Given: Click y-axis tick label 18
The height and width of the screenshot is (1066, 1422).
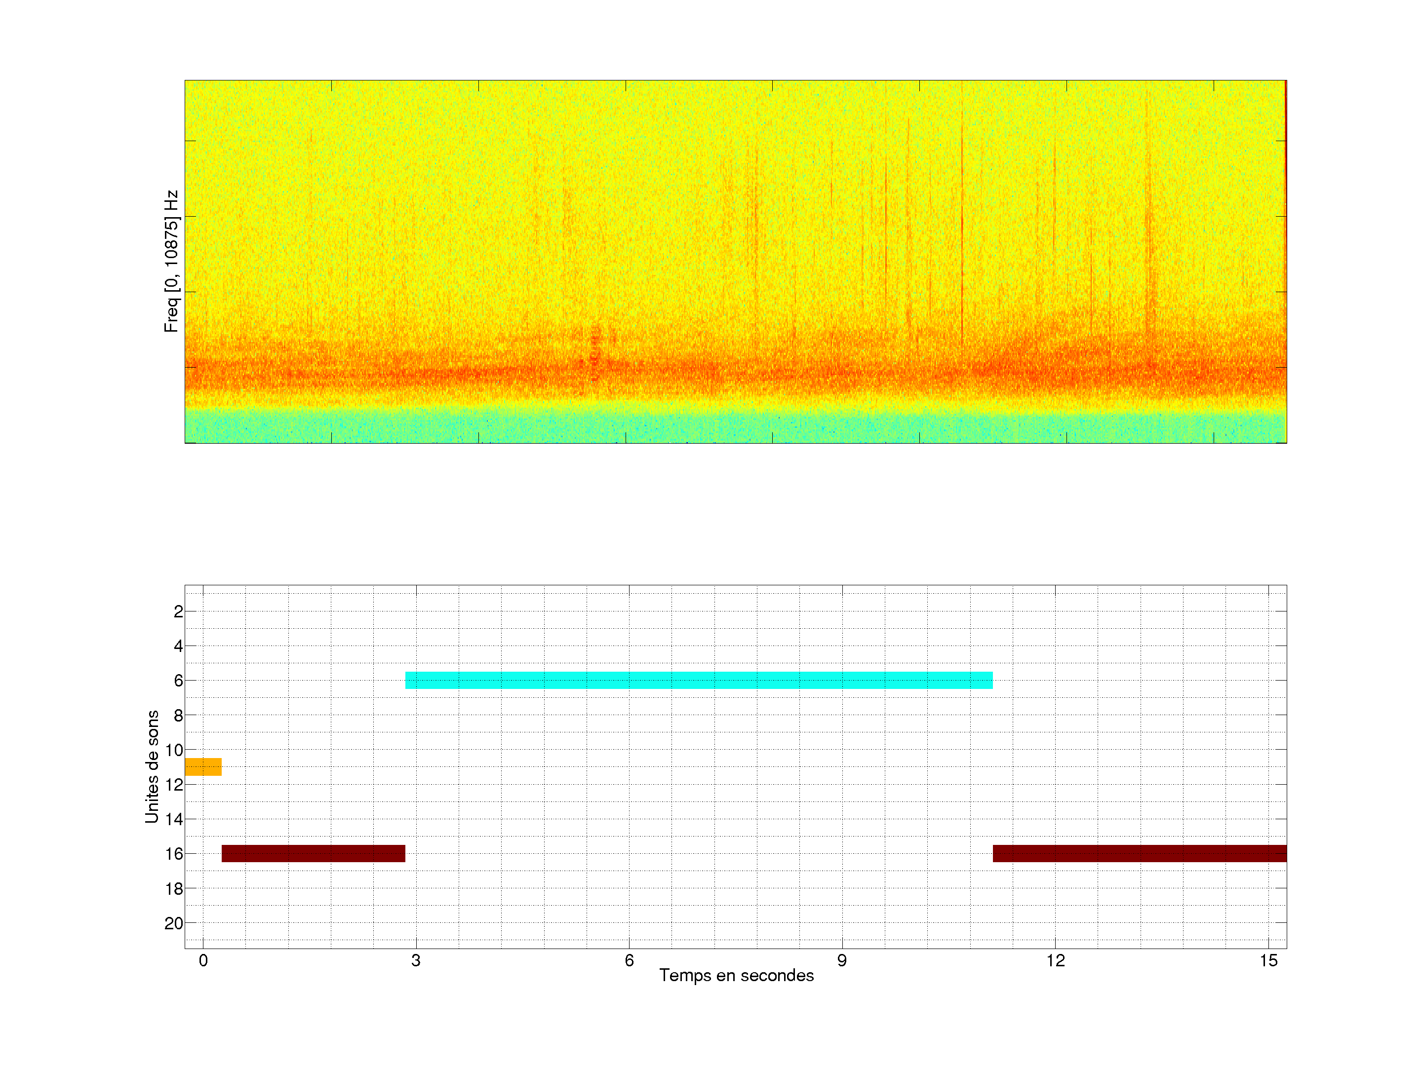Looking at the screenshot, I should 174,889.
